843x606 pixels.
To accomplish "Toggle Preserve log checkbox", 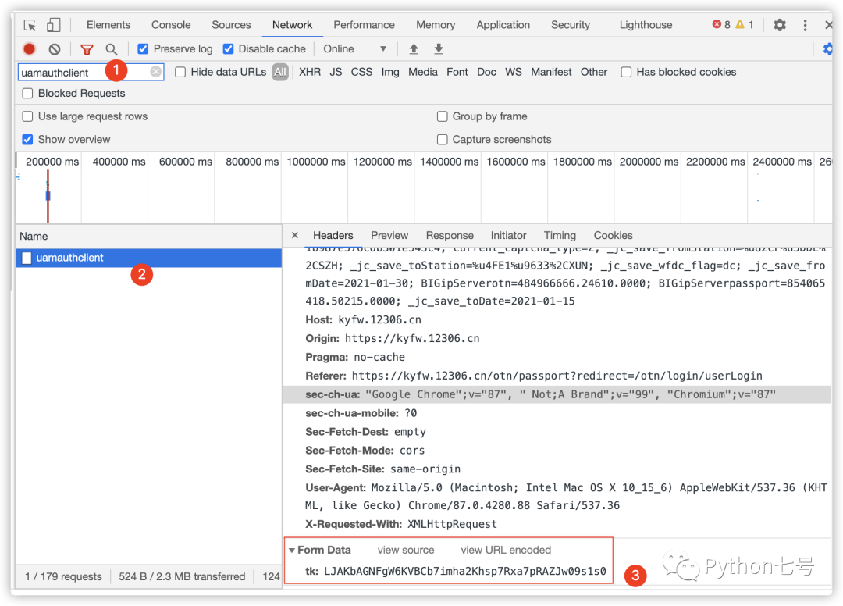I will 143,49.
